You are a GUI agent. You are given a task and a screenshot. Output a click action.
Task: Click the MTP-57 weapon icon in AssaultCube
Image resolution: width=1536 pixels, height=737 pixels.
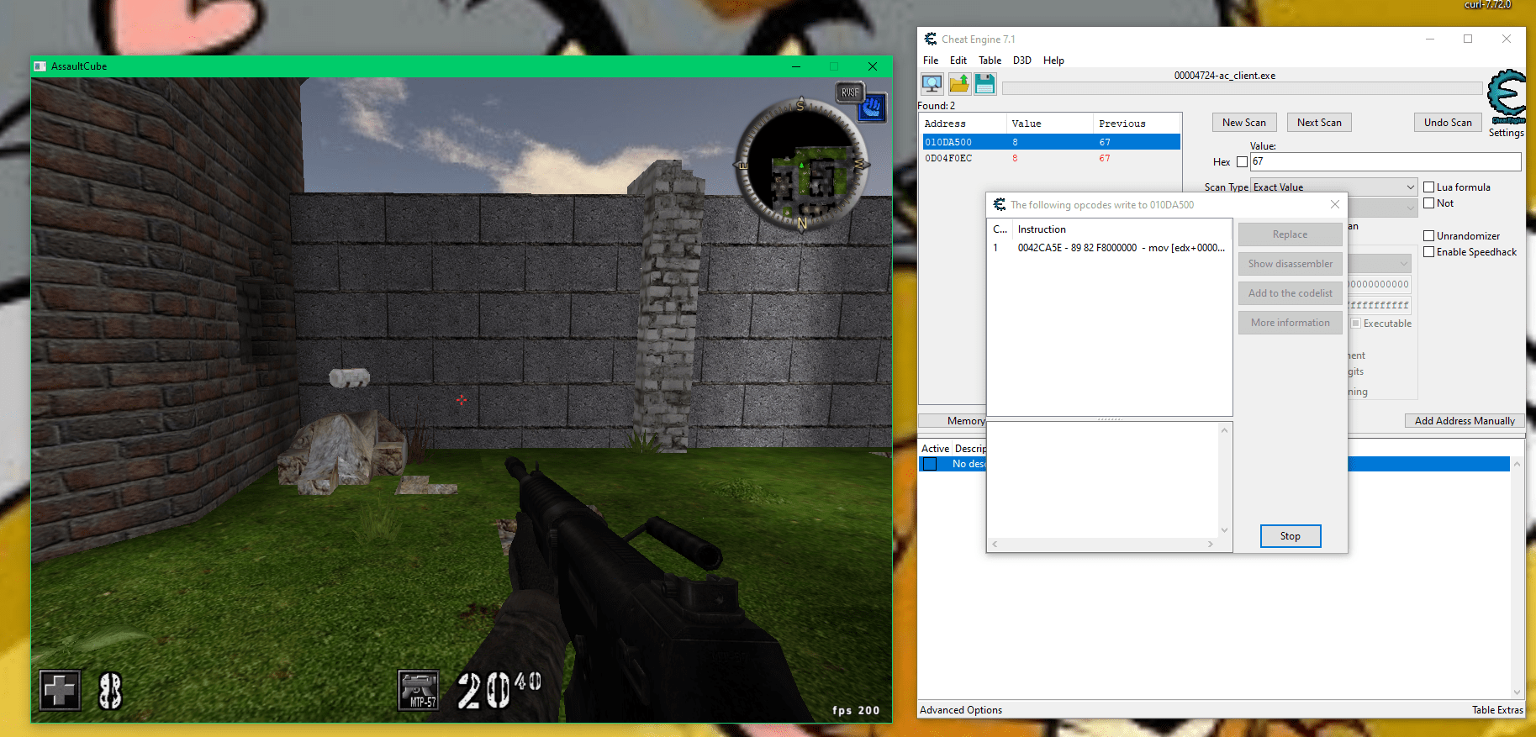tap(419, 690)
